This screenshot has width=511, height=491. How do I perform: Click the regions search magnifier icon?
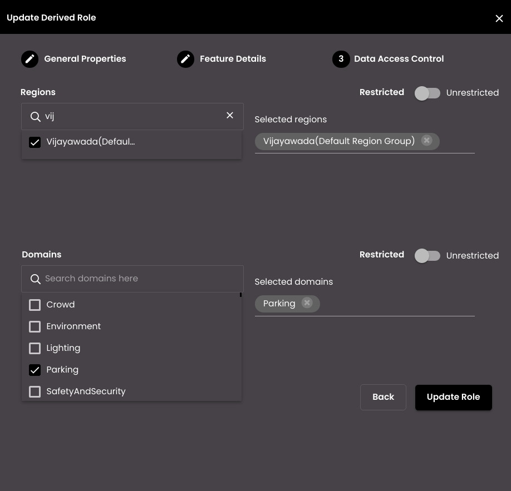[x=35, y=116]
